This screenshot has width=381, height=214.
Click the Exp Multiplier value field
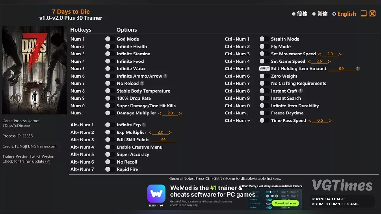click(160, 133)
